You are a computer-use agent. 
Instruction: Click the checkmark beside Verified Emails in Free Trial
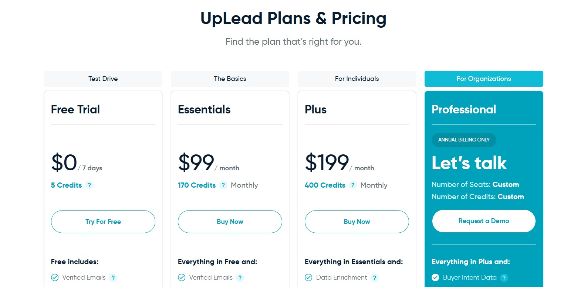coord(55,277)
